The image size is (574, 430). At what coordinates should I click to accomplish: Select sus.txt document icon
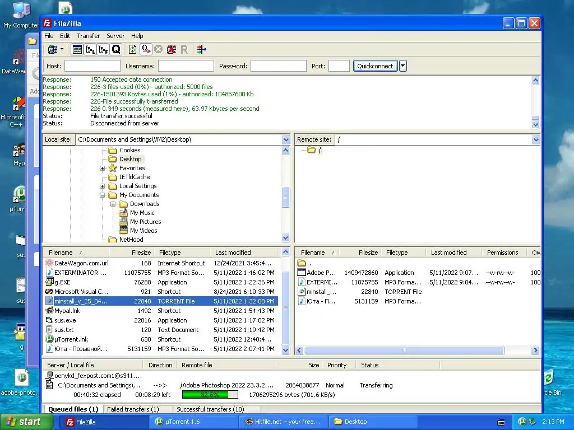[x=49, y=330]
